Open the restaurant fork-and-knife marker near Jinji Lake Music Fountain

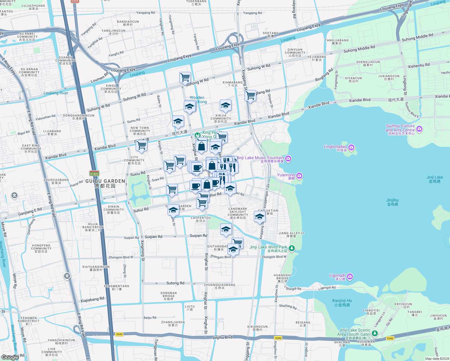(233, 167)
